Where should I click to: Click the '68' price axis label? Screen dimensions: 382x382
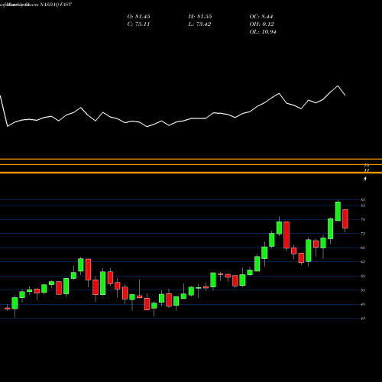(363, 248)
